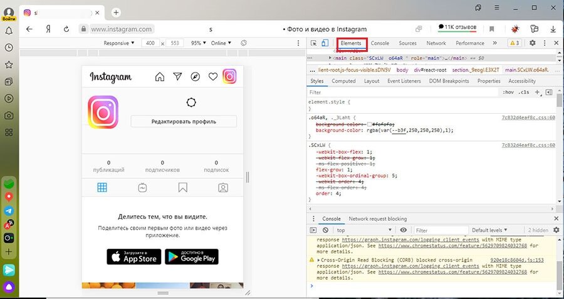Open the Default levels dropdown

(x=489, y=230)
